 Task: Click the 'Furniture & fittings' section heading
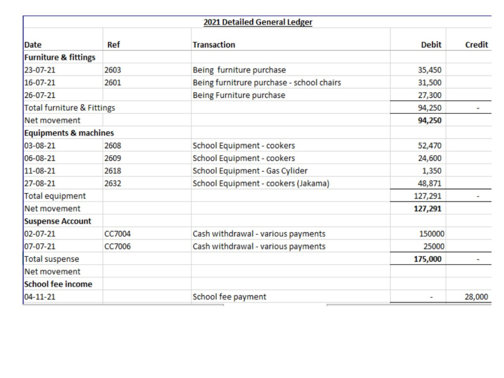(60, 57)
